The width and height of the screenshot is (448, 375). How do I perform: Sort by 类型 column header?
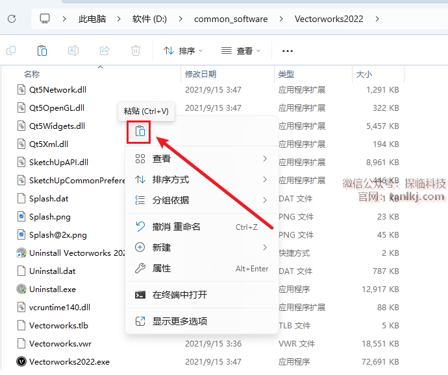286,74
